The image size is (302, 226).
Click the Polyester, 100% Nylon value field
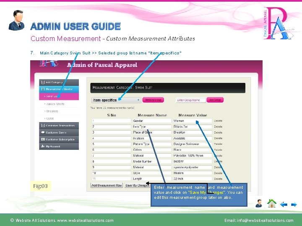pyautogui.click(x=192, y=155)
